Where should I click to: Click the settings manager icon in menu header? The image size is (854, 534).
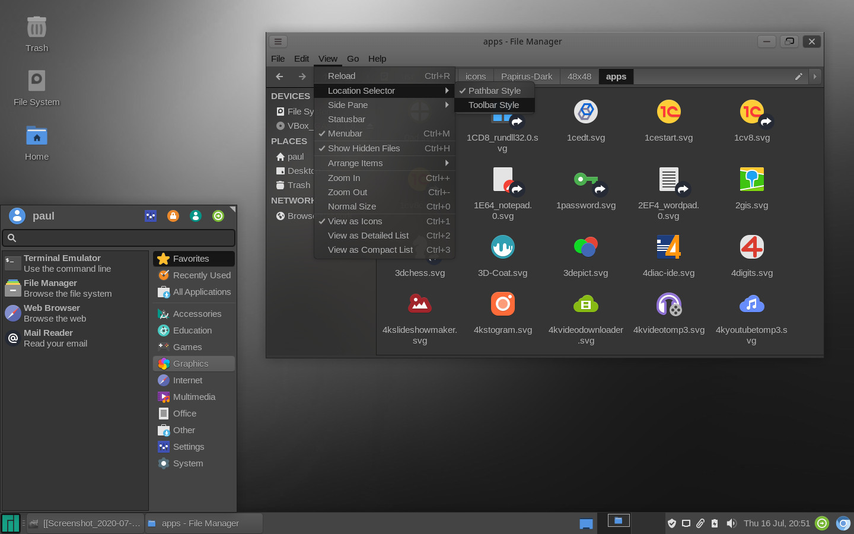click(151, 216)
